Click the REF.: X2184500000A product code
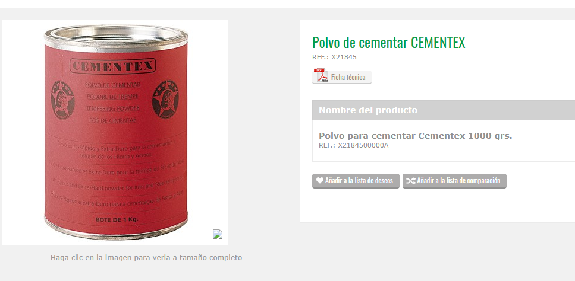The image size is (575, 281). click(x=354, y=145)
